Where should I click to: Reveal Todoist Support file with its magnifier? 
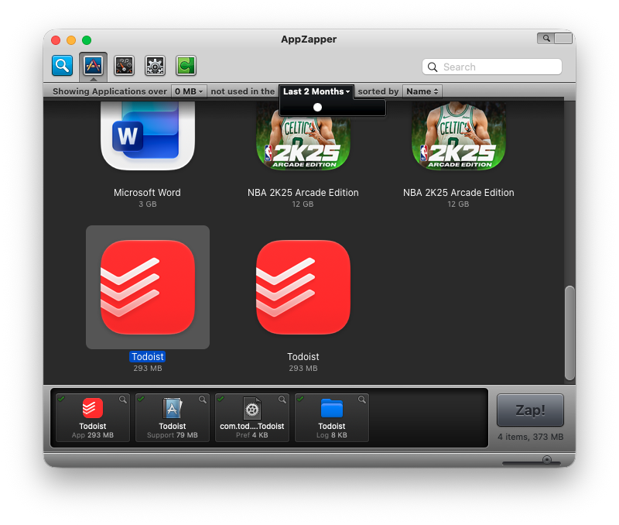click(x=203, y=400)
